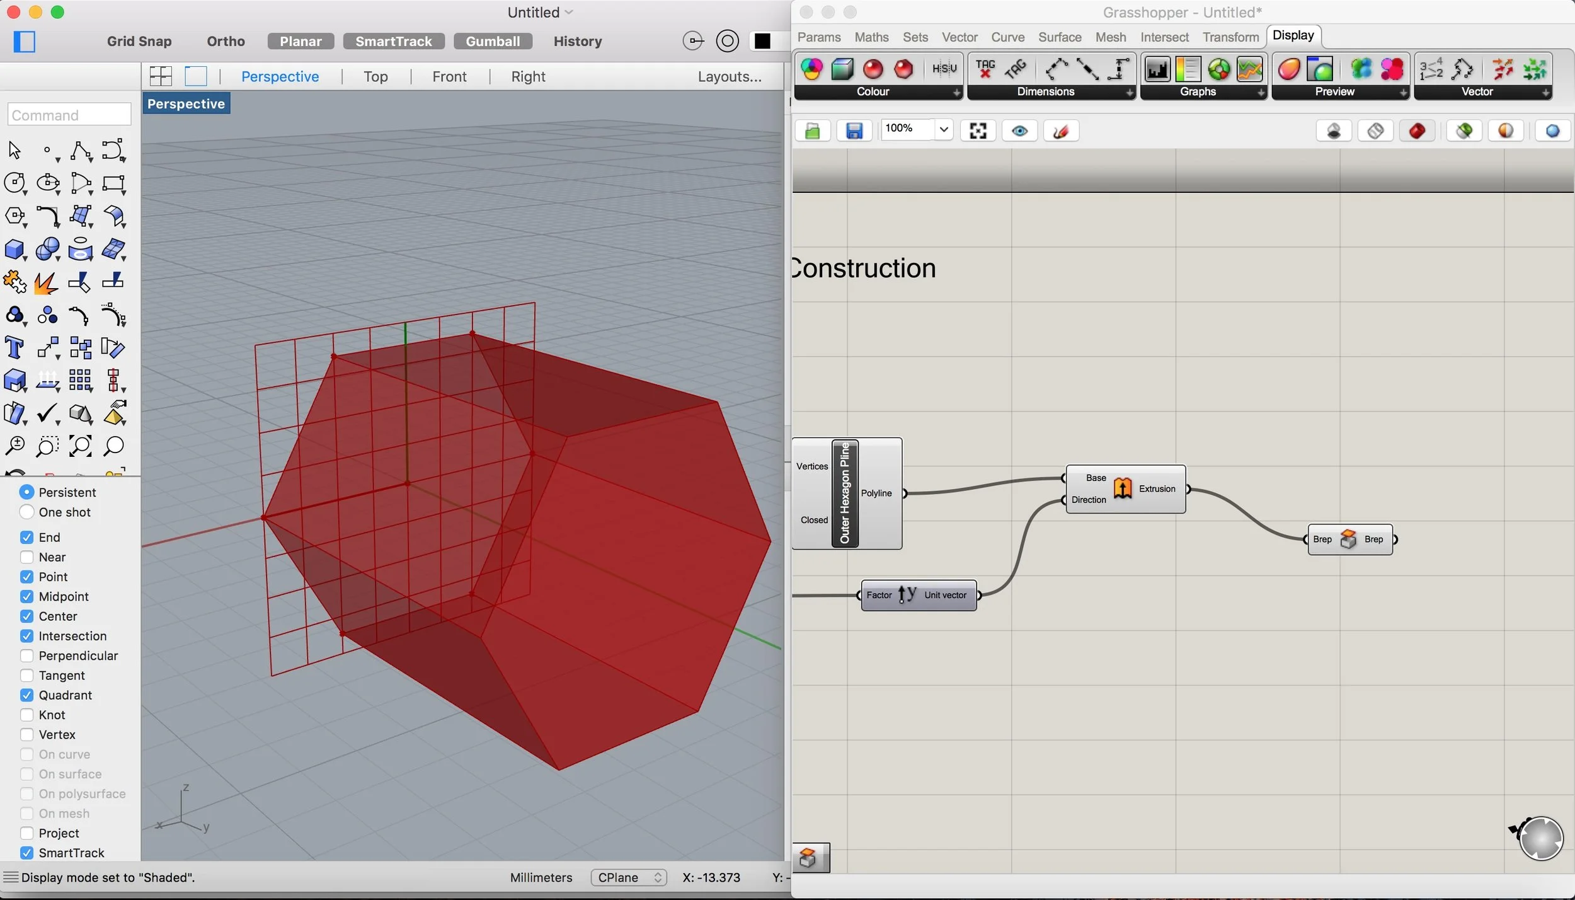Open the zoom percentage dropdown arrow

943,130
